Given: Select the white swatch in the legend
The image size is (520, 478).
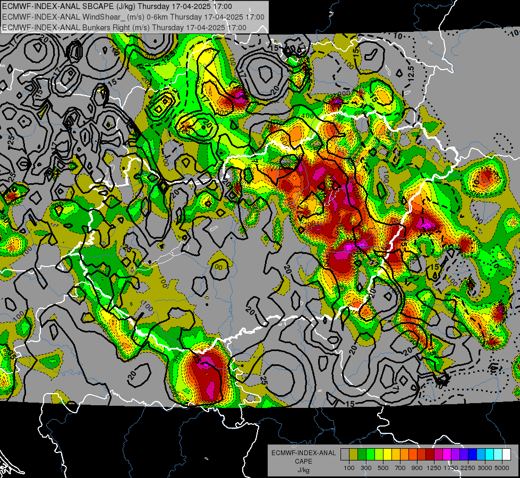Looking at the screenshot, I should click(507, 455).
